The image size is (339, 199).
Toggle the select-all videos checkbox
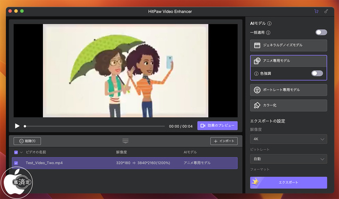16,152
